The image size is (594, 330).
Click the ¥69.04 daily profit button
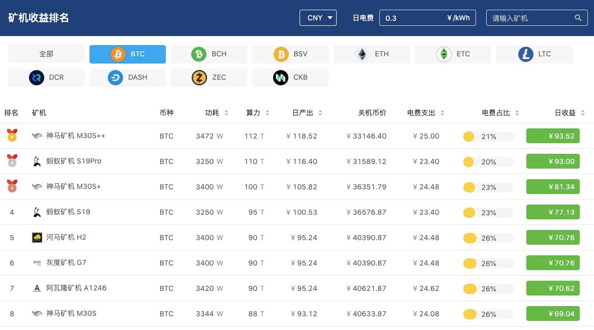click(x=553, y=314)
